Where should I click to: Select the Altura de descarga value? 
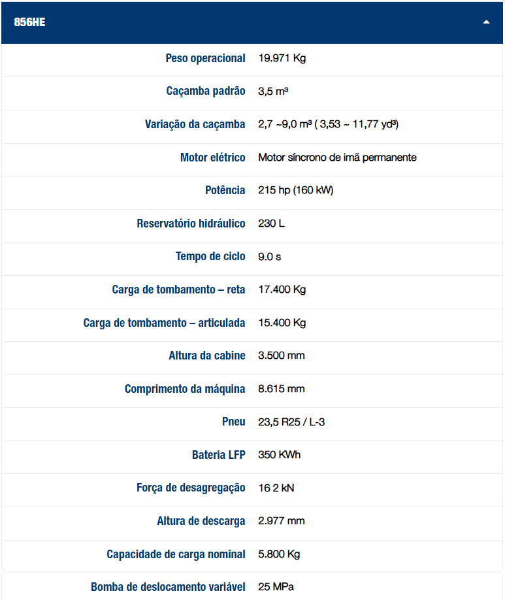281,521
